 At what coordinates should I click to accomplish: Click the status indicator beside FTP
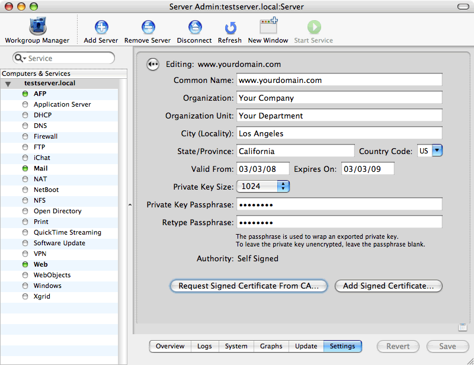tap(25, 147)
